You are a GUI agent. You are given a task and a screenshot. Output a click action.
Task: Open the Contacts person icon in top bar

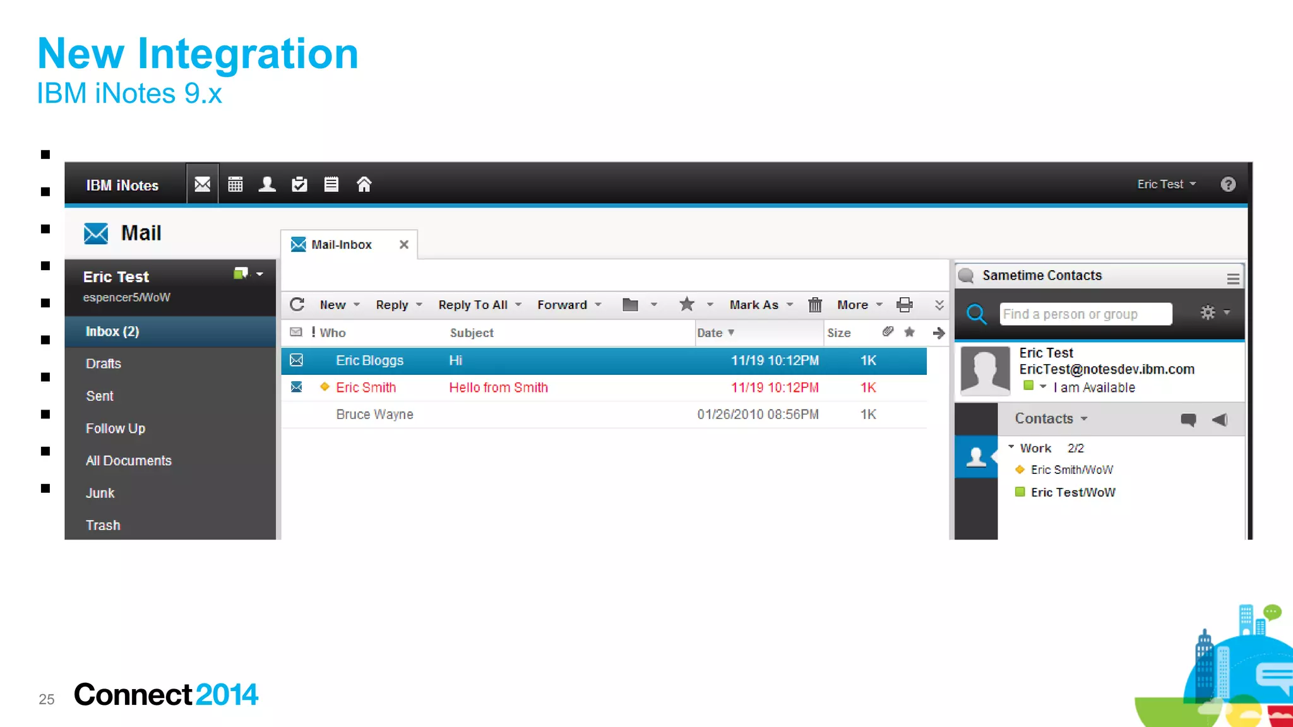click(x=267, y=184)
